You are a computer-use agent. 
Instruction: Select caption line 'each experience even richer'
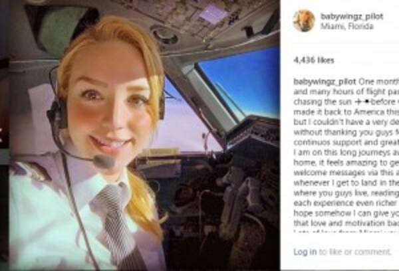click(x=346, y=203)
